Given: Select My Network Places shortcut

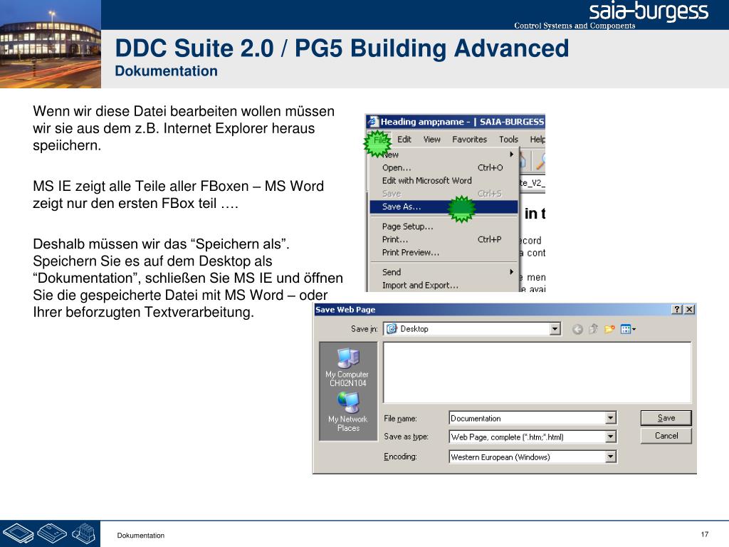Looking at the screenshot, I should 347,412.
